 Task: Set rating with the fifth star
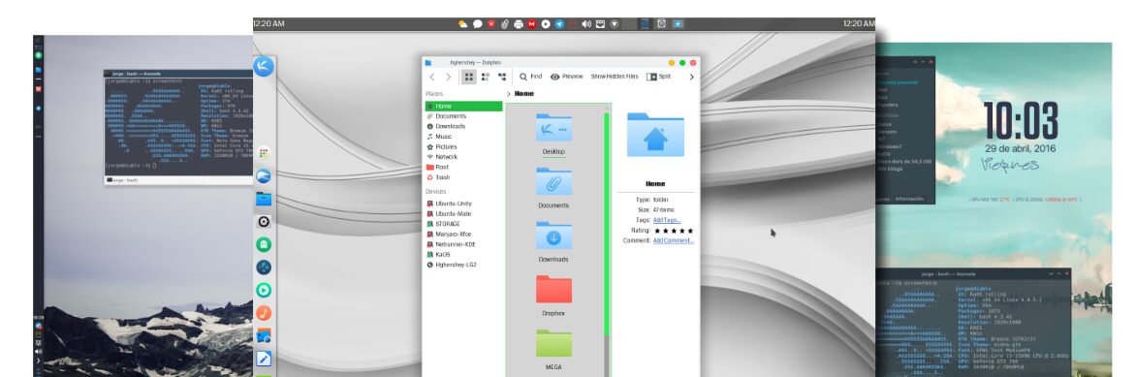pyautogui.click(x=690, y=231)
